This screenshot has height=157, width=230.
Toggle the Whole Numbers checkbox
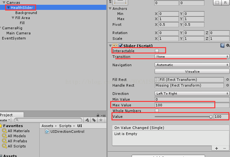pos(157,111)
